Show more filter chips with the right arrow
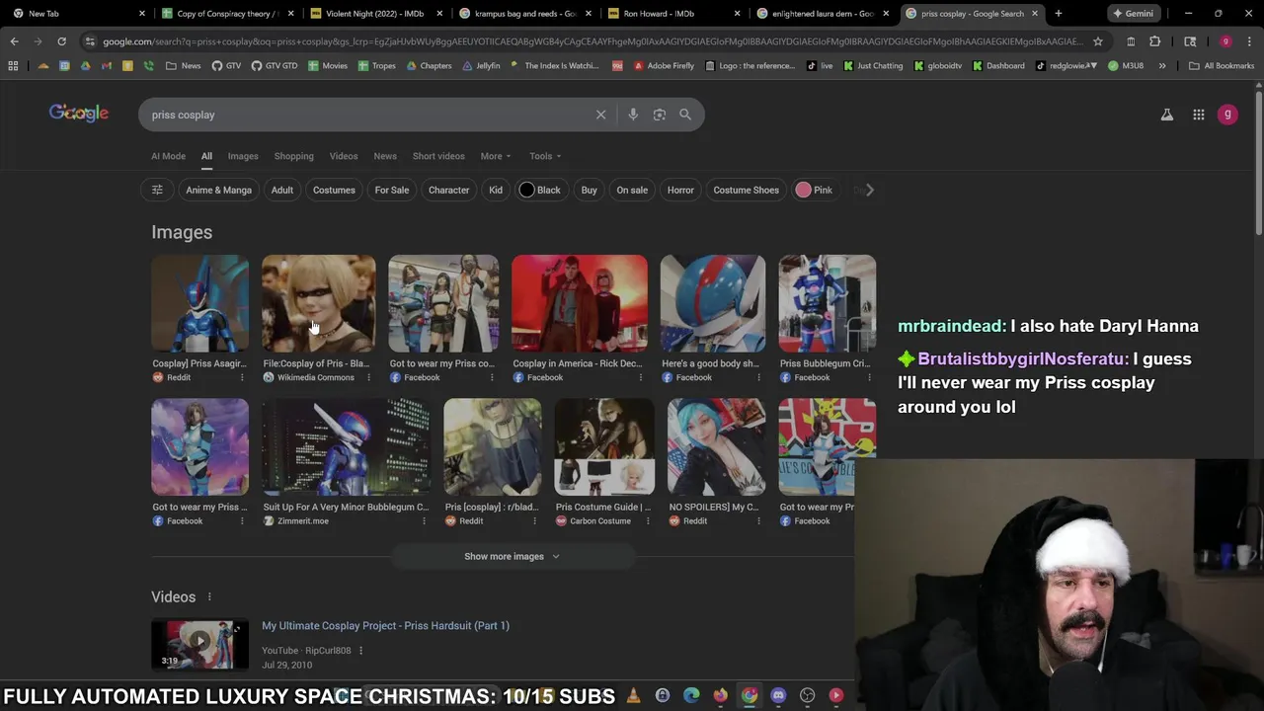 [869, 190]
